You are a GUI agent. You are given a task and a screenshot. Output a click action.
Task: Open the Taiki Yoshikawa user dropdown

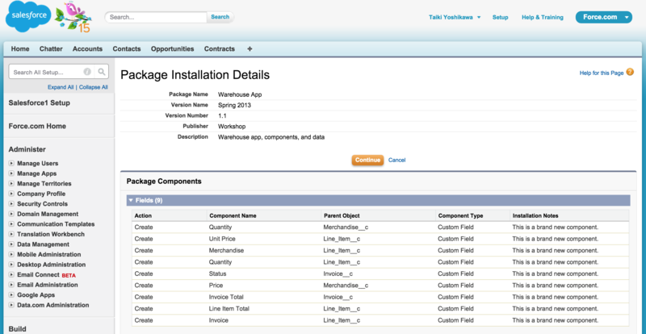(x=455, y=17)
